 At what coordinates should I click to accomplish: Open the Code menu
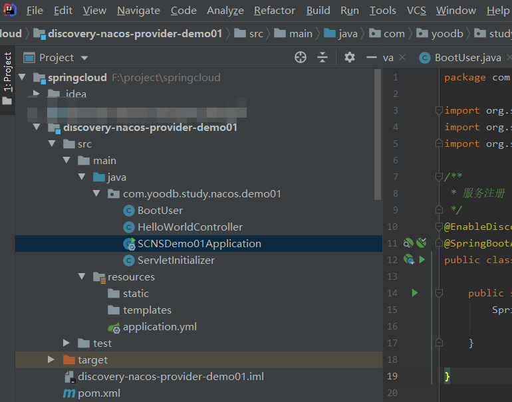tap(184, 11)
